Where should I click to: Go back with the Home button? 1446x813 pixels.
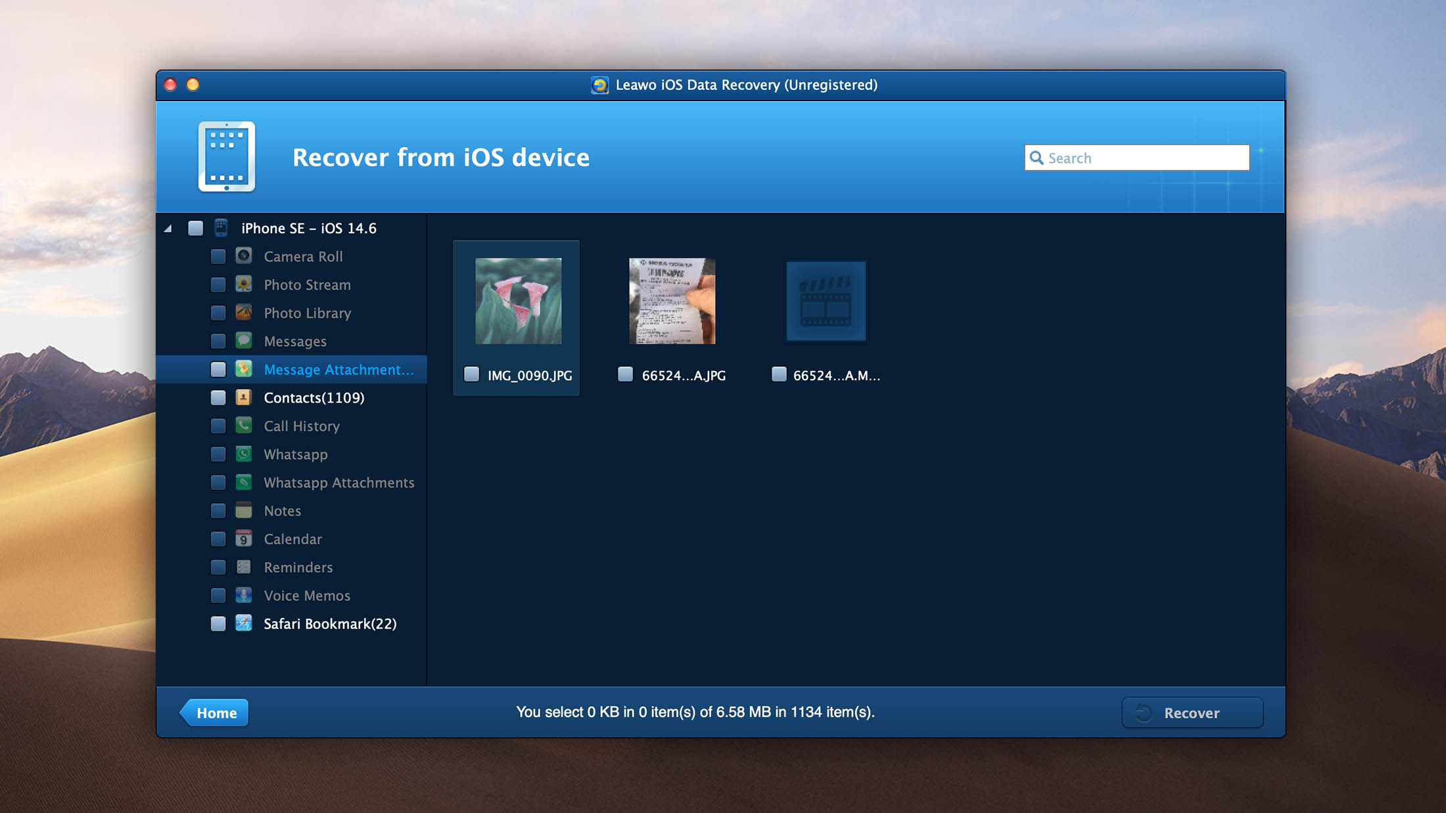pyautogui.click(x=214, y=713)
